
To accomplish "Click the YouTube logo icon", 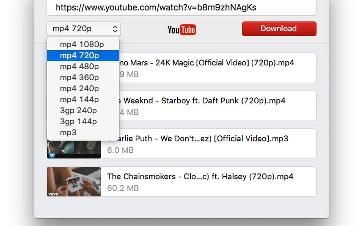I will (x=181, y=30).
